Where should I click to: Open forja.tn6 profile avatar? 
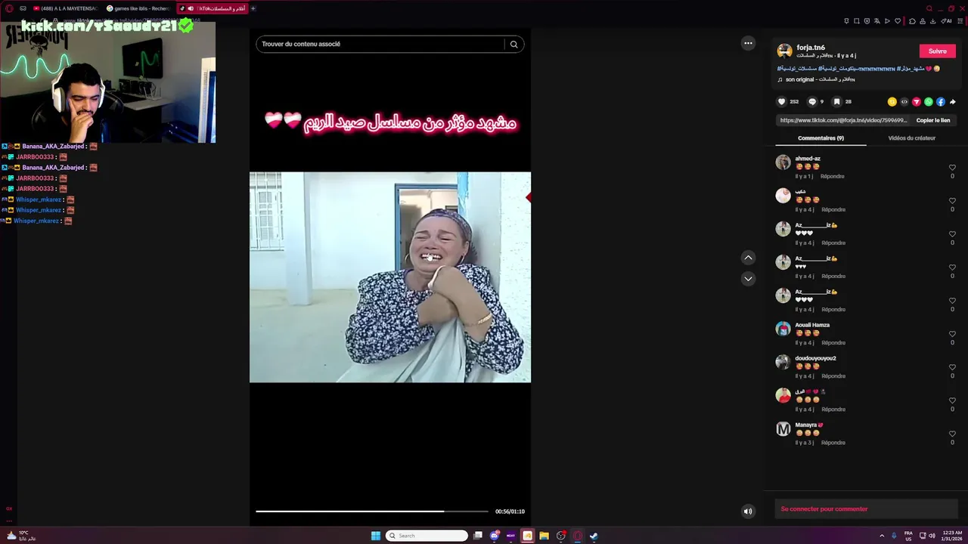(784, 51)
